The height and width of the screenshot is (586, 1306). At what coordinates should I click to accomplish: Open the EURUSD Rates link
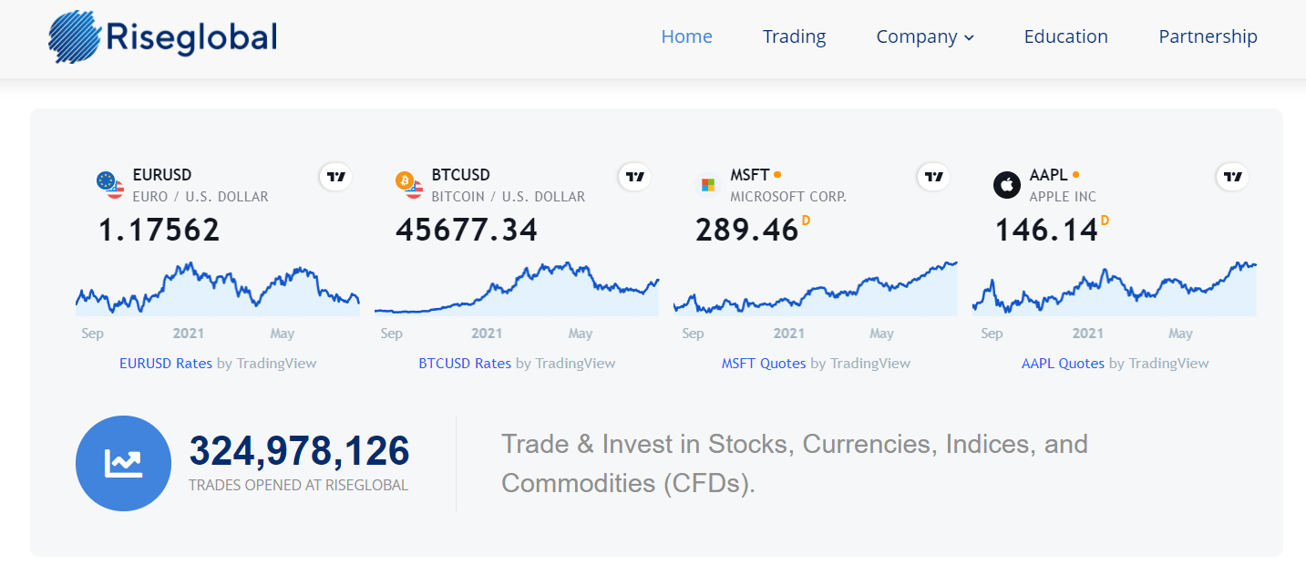click(165, 363)
